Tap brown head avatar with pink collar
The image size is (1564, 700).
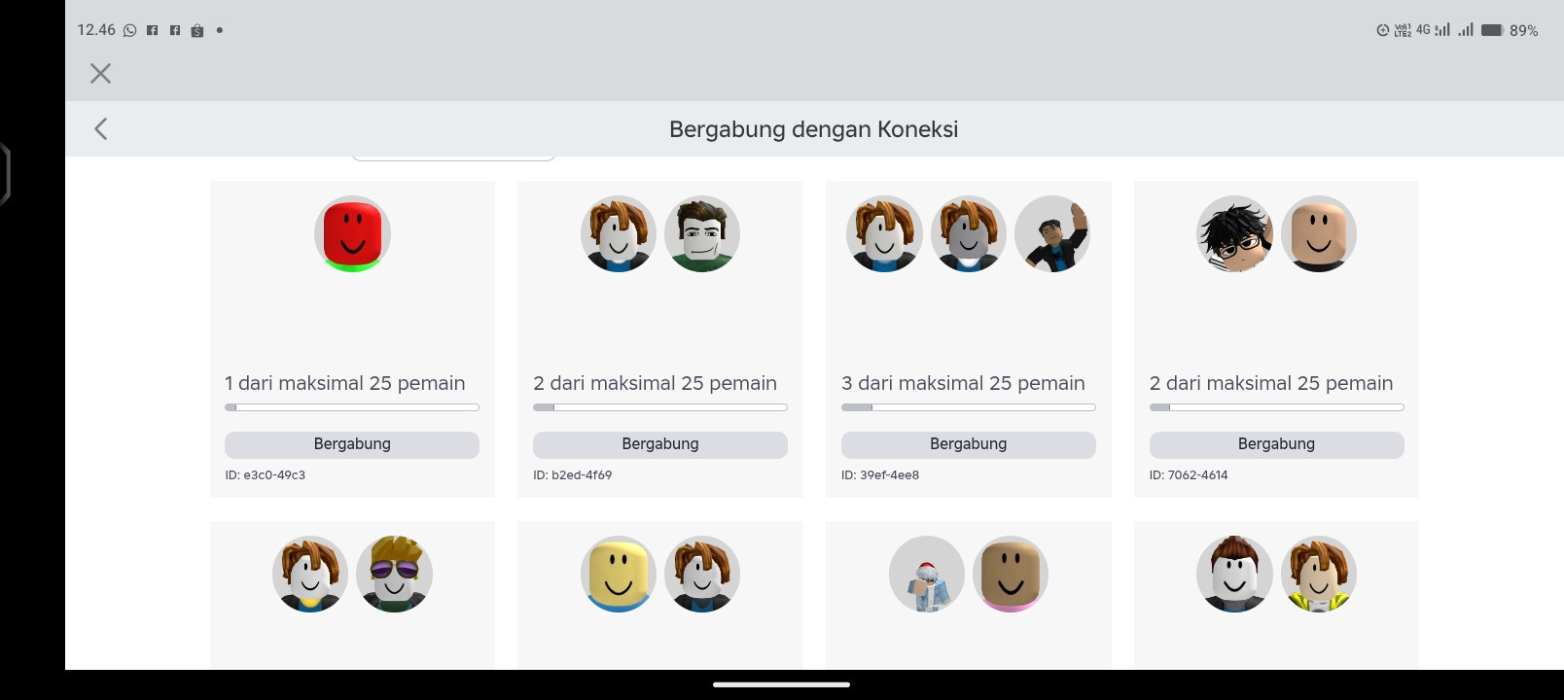click(1011, 574)
